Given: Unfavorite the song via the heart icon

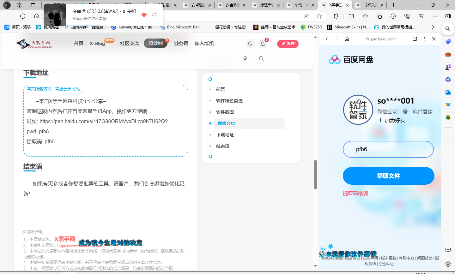Looking at the screenshot, I should tap(144, 15).
